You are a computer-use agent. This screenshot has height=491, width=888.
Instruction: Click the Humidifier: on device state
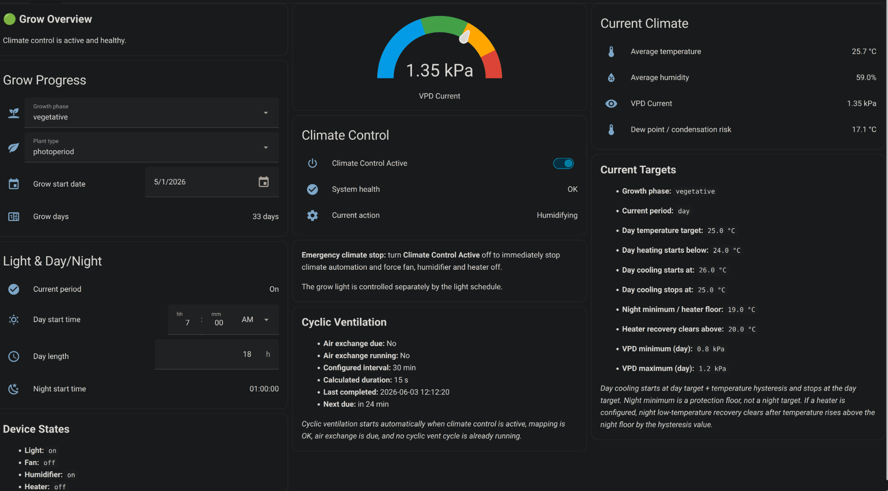(50, 475)
